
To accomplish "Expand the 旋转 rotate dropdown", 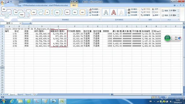I will 156,15.
